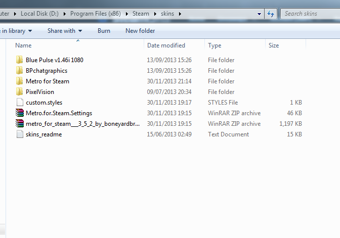
Task: Click the Metro for Steam folder icon
Action: (x=20, y=81)
